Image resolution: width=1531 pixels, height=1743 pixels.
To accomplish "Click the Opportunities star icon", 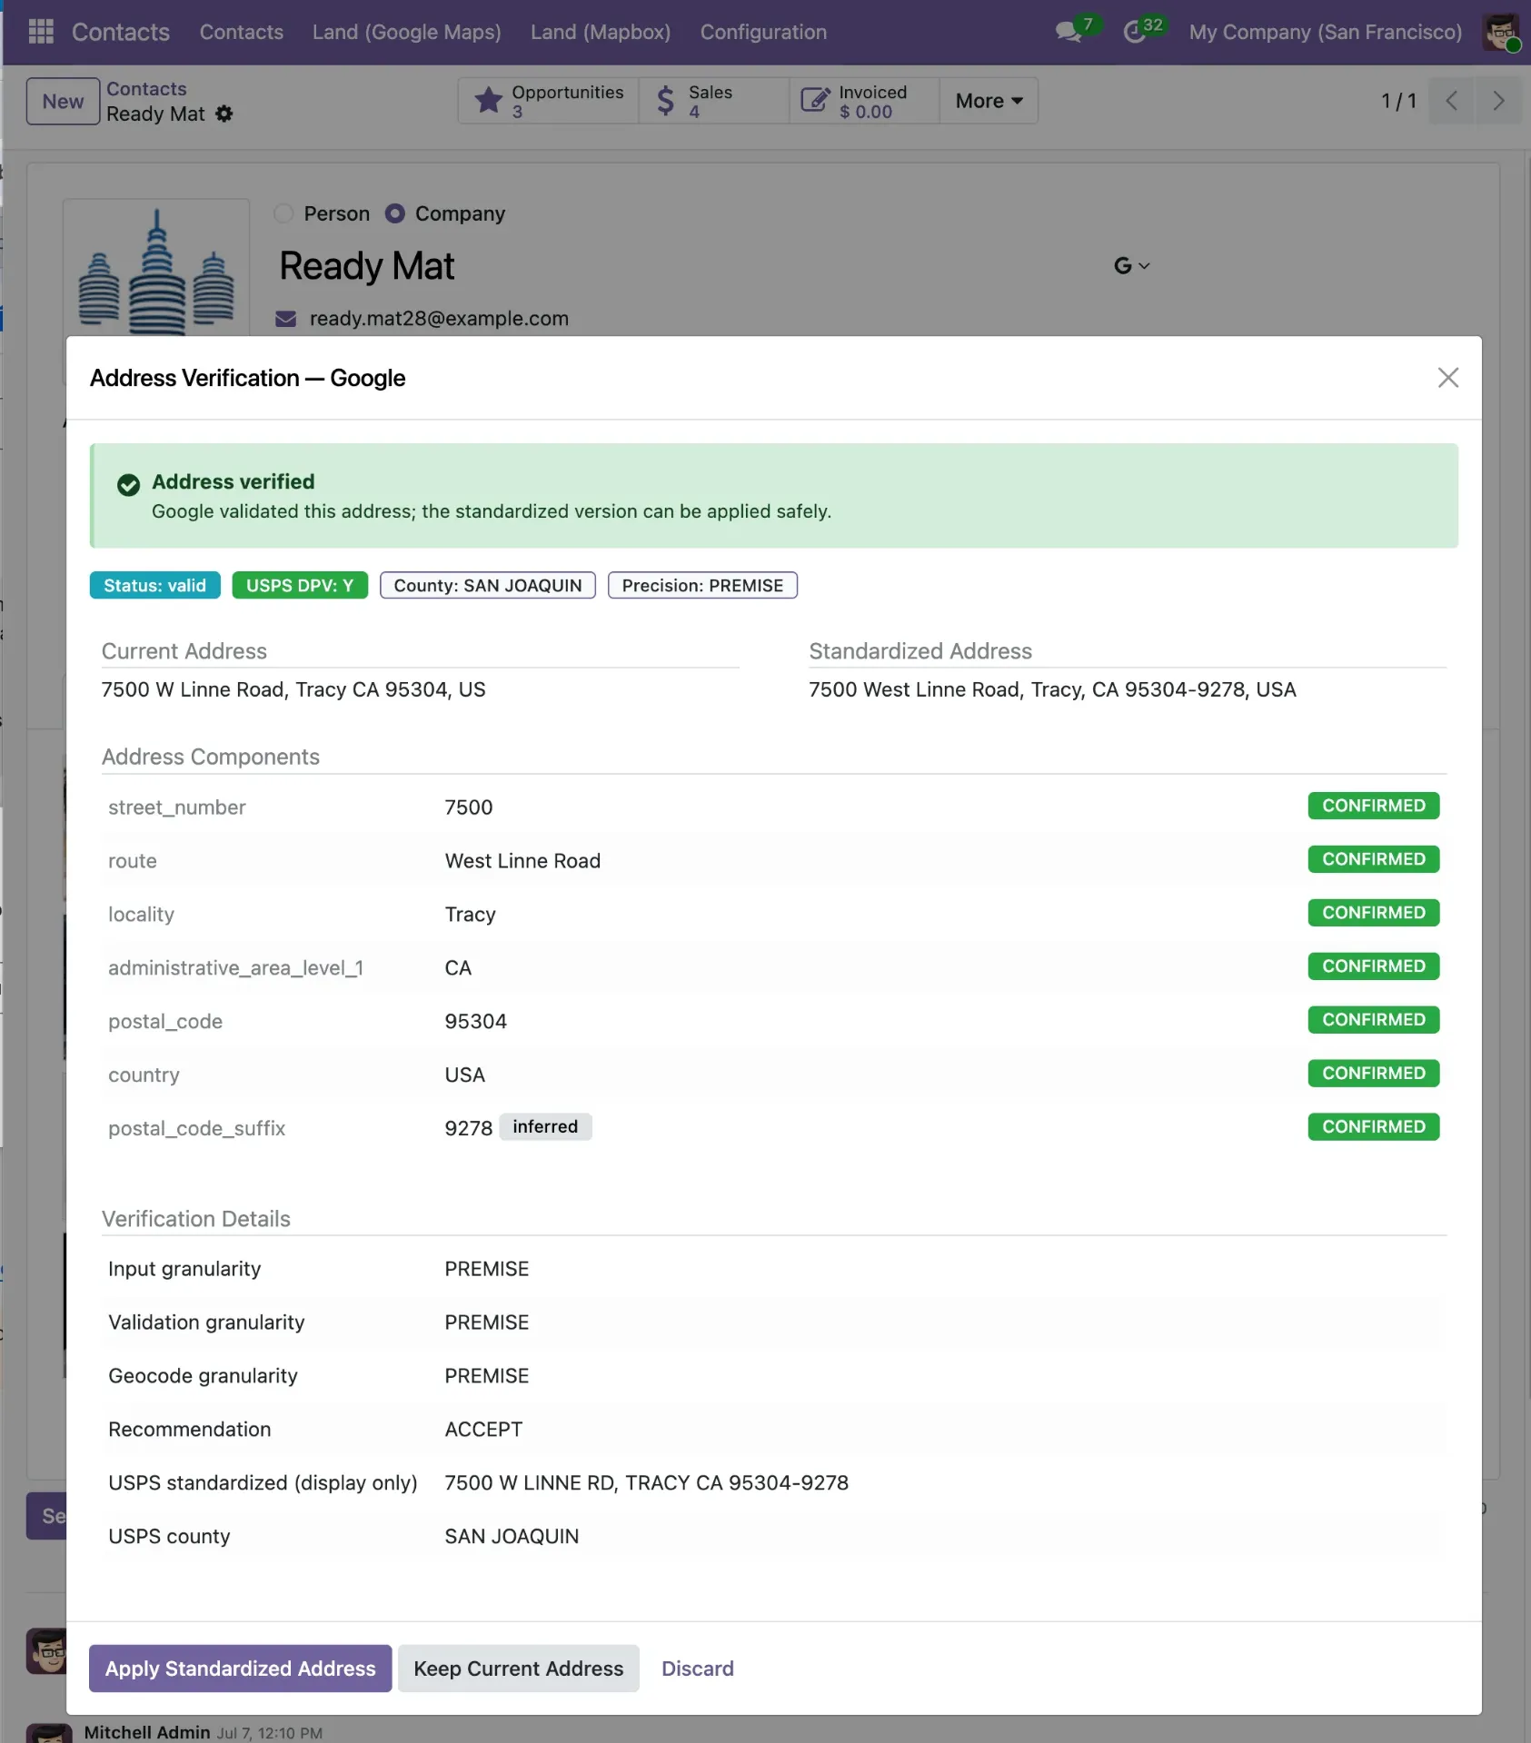I will (x=489, y=101).
